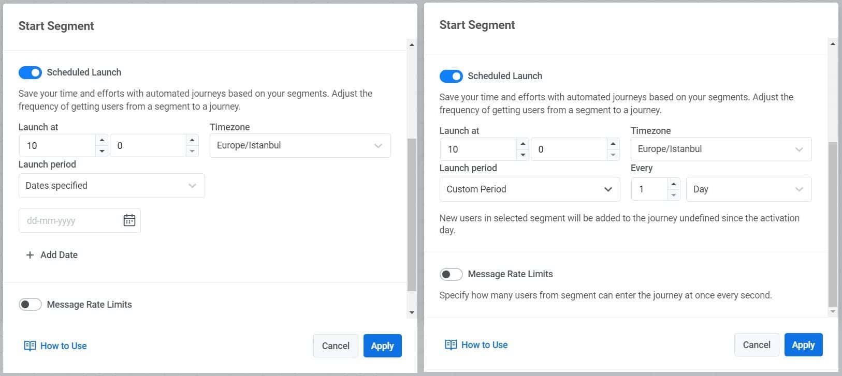Decrease the minutes in the left Launch at

pos(192,151)
